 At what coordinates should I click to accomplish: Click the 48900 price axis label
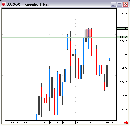pyautogui.click(x=123, y=82)
